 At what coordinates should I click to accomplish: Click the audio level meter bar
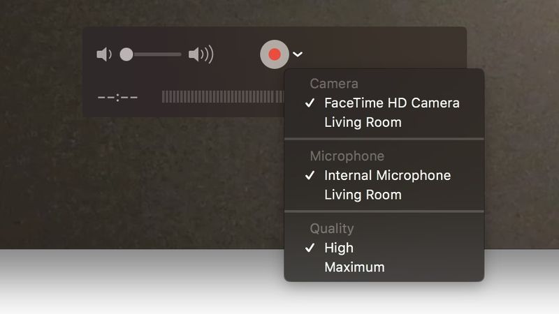tap(223, 97)
